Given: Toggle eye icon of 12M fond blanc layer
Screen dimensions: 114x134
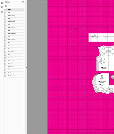Looking at the screenshot, I should (5, 34).
